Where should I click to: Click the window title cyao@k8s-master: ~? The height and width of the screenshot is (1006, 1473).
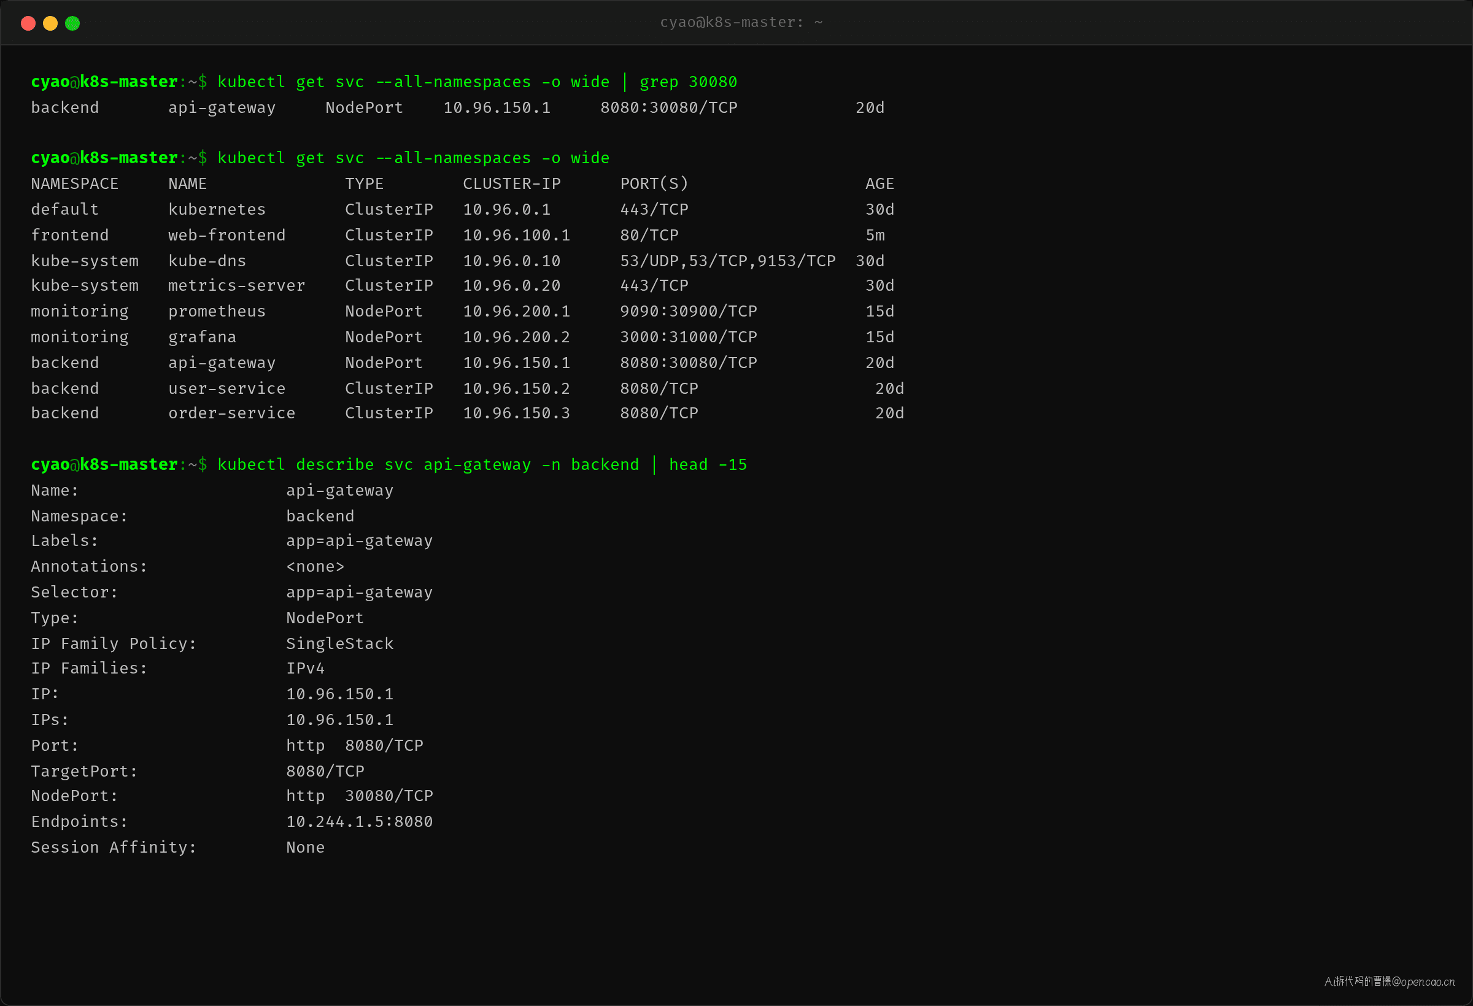click(x=741, y=22)
